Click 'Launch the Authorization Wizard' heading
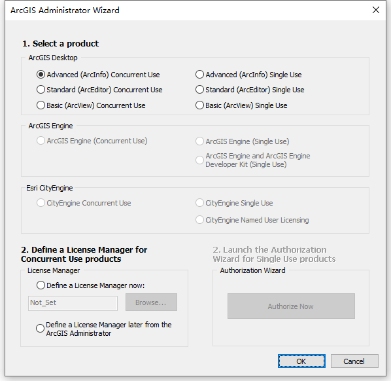 point(274,254)
